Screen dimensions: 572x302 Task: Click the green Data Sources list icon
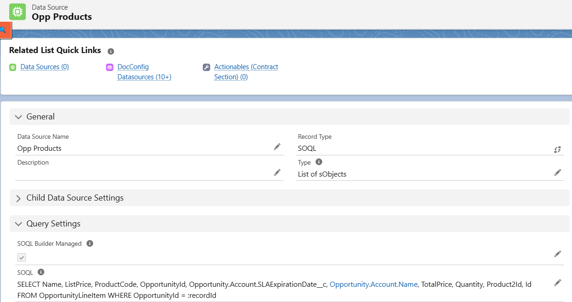click(x=13, y=67)
